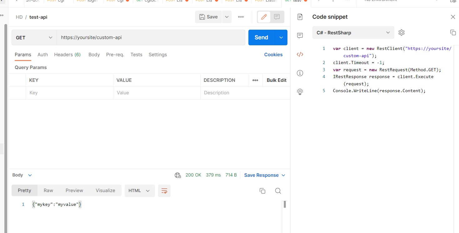This screenshot has width=459, height=233.
Task: Click the Console.WriteLine code line
Action: coord(379,91)
